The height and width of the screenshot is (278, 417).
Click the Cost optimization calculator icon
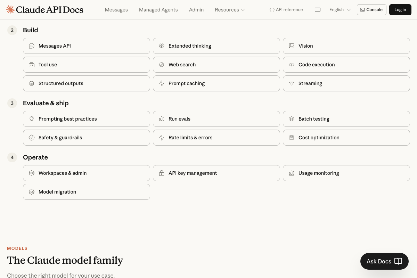292,138
